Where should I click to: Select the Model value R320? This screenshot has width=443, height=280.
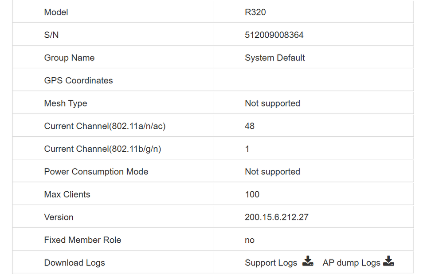[255, 12]
